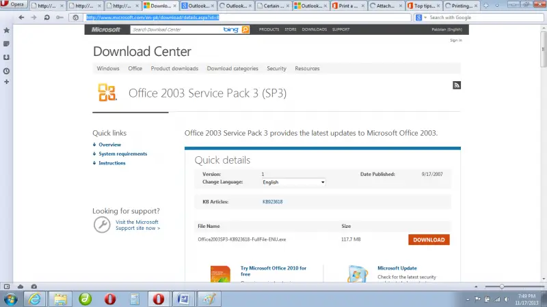547x307 pixels.
Task: Open the History clock panel in sidebar
Action: click(6, 71)
